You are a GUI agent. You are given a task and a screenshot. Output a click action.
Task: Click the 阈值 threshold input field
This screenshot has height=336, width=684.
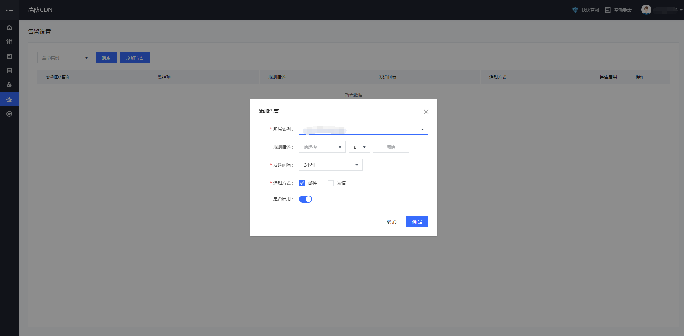click(391, 147)
